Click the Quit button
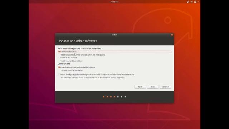This screenshot has height=129, width=229. 140,87
